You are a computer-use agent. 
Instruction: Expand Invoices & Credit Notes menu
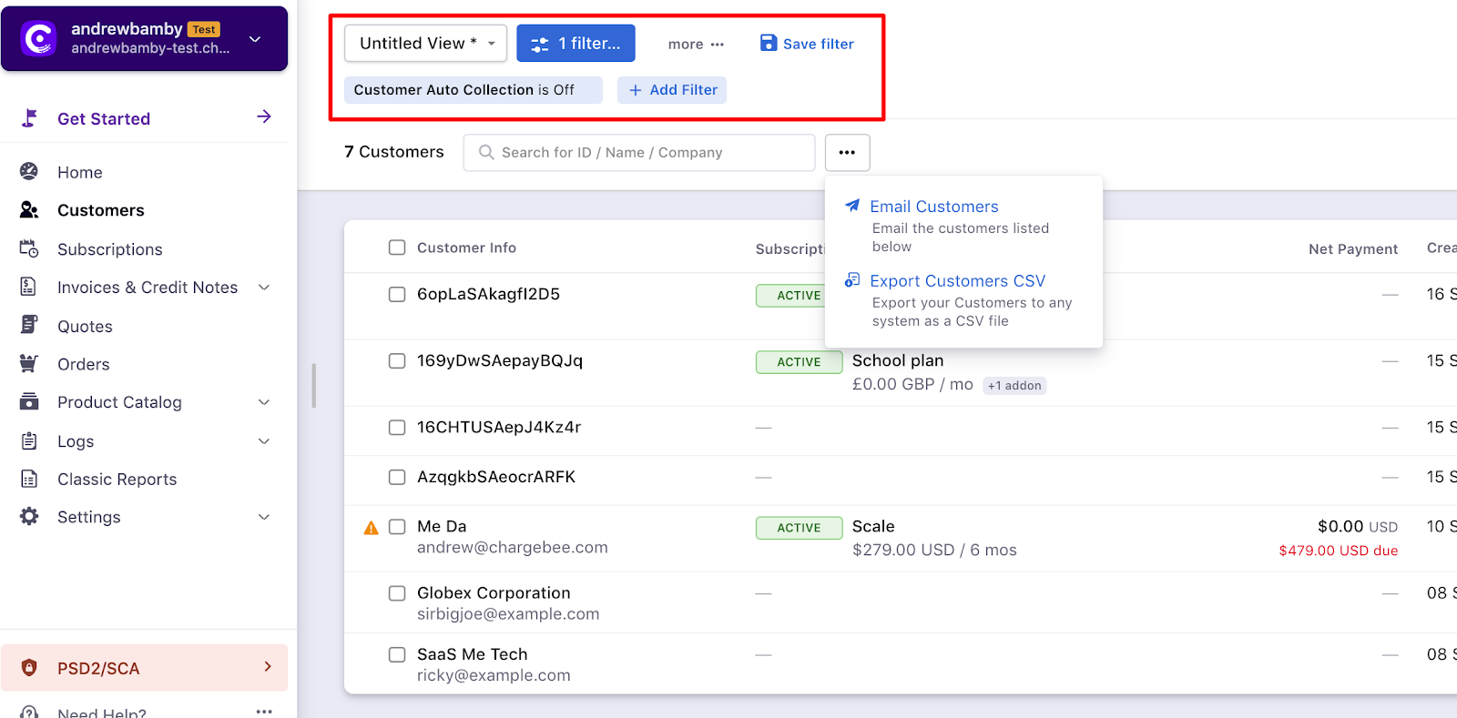coord(264,288)
